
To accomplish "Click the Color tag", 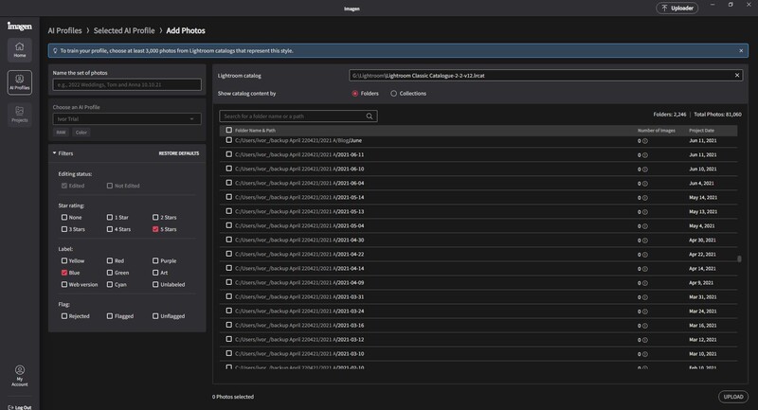I will pyautogui.click(x=81, y=133).
